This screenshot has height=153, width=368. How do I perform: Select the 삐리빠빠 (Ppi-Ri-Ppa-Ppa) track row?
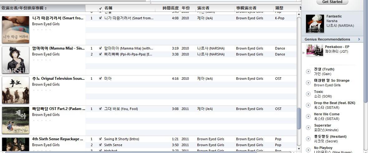(191, 54)
